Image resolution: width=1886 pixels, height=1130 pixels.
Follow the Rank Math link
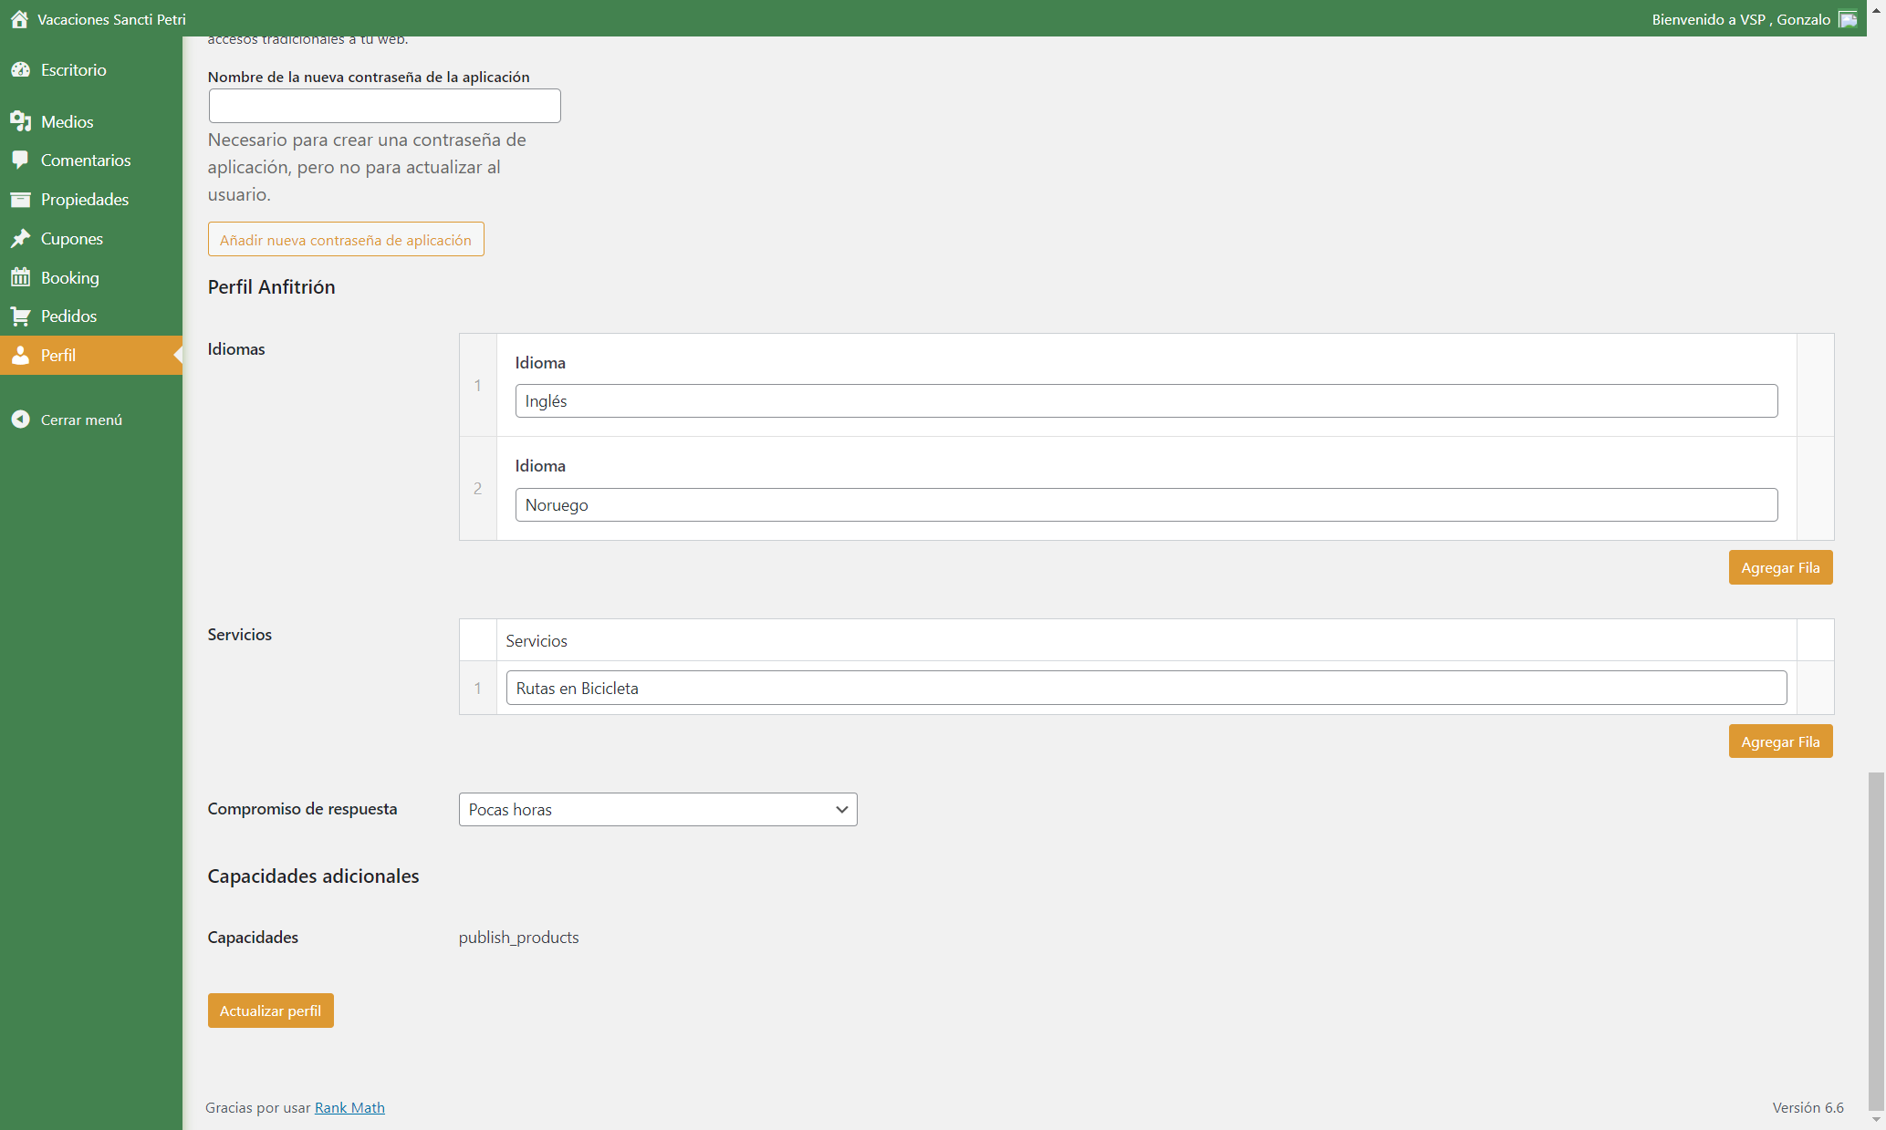click(x=349, y=1107)
